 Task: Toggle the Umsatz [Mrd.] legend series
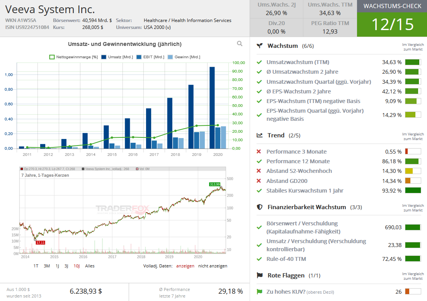117,57
